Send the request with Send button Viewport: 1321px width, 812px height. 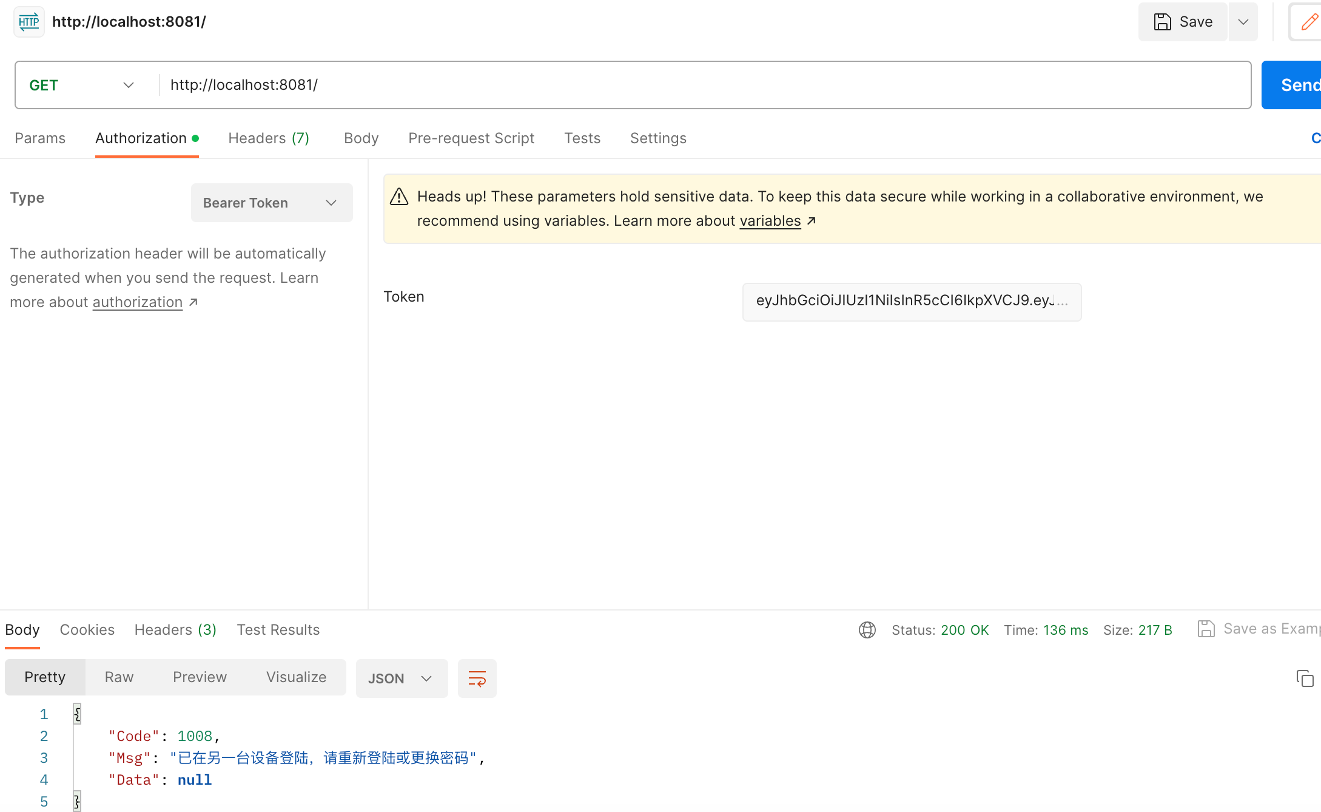tap(1292, 85)
